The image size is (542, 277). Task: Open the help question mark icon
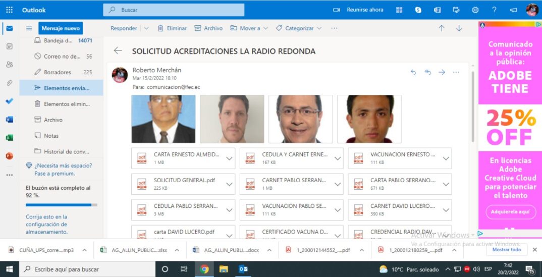(494, 10)
